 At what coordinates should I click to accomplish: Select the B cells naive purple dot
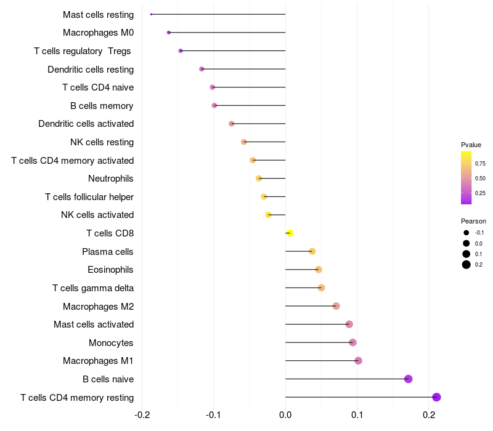tap(408, 379)
